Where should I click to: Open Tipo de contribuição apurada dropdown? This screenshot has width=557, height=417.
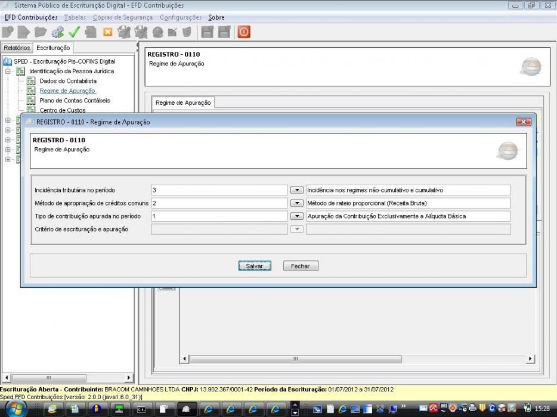pyautogui.click(x=296, y=216)
